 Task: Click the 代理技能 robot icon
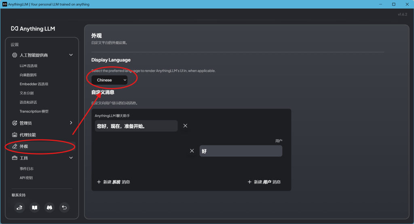[x=15, y=135]
